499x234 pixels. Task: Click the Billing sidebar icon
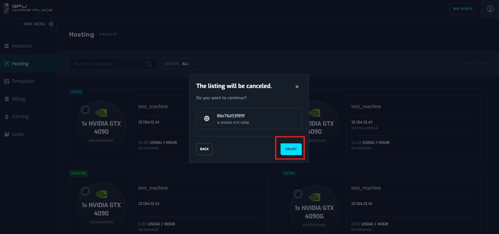click(7, 99)
